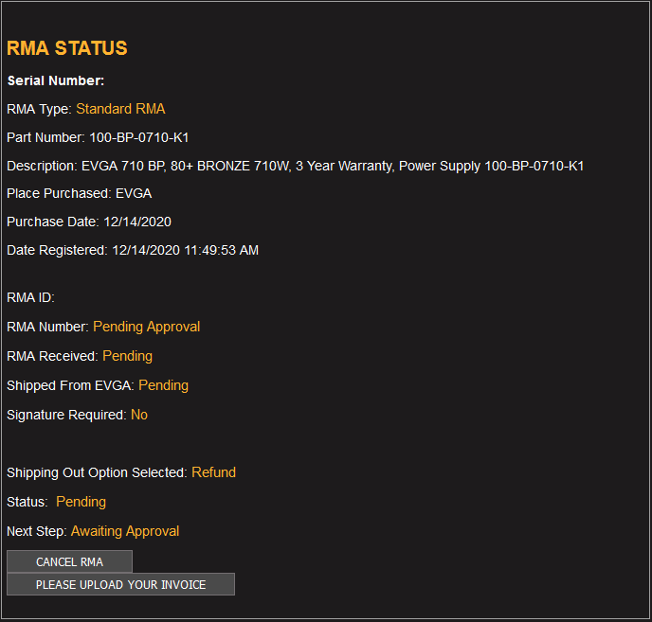The height and width of the screenshot is (622, 652).
Task: Click the Status 'Pending' value
Action: [x=81, y=502]
